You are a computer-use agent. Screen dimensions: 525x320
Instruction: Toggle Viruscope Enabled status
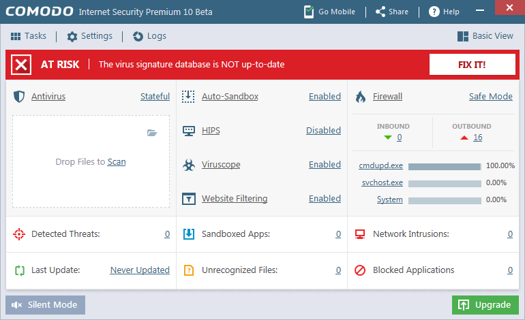click(325, 165)
